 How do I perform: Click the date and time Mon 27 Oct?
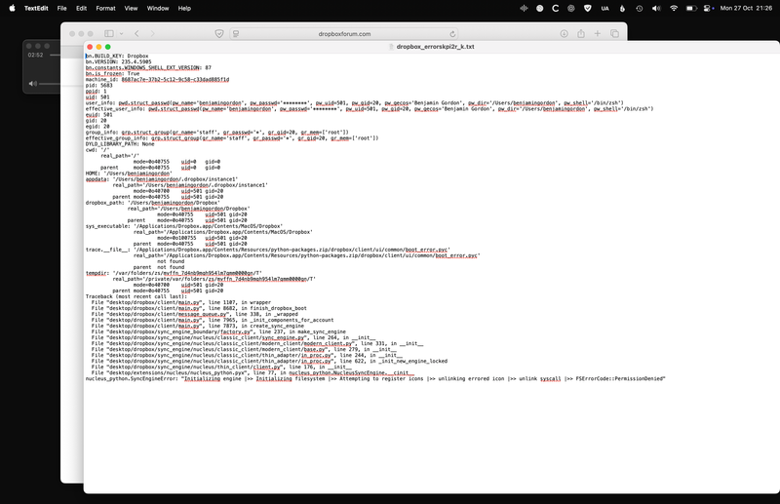coord(746,8)
